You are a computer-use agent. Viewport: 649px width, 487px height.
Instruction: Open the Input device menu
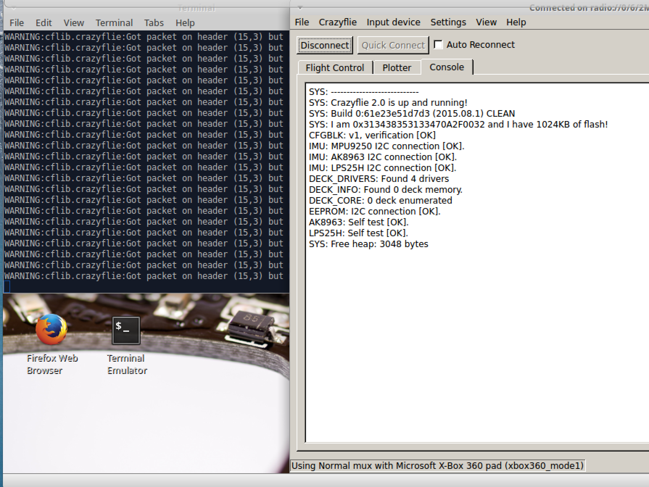tap(393, 22)
